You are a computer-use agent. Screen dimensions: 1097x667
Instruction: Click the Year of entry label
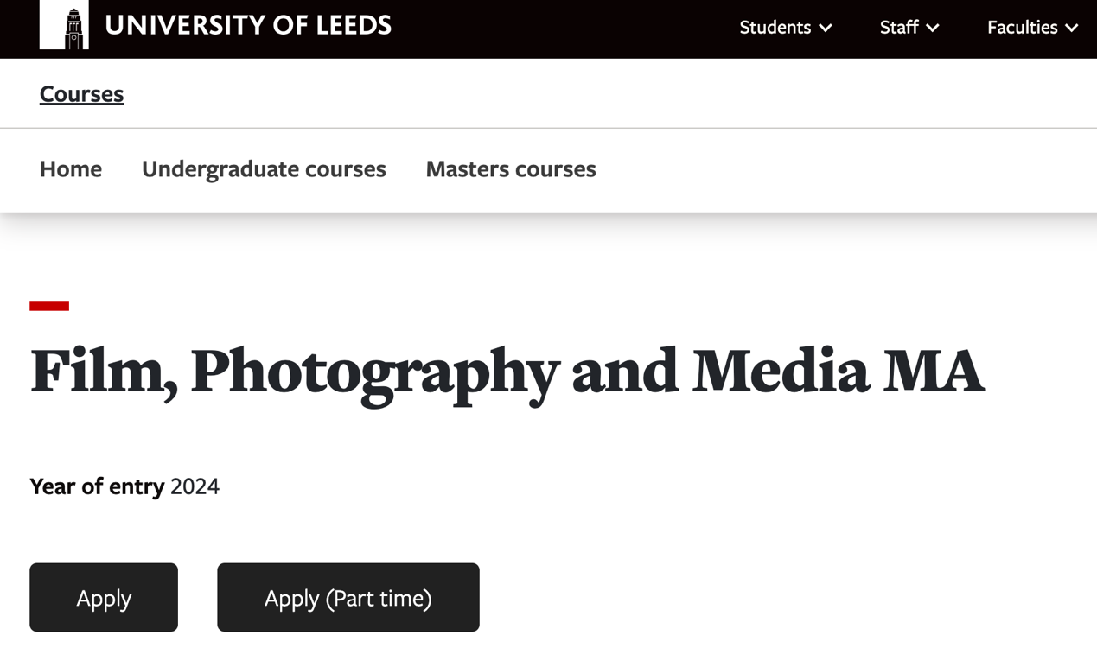click(x=97, y=486)
